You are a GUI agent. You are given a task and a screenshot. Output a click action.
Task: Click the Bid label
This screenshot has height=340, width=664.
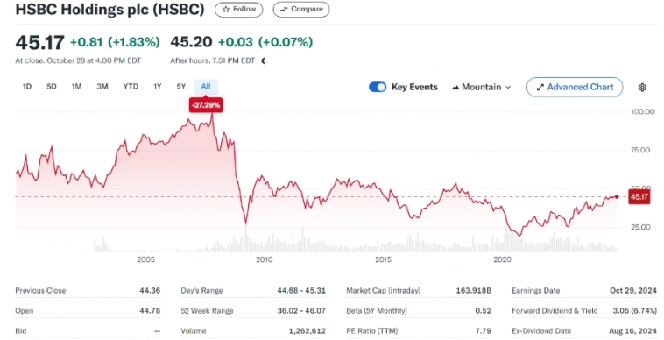(x=20, y=331)
